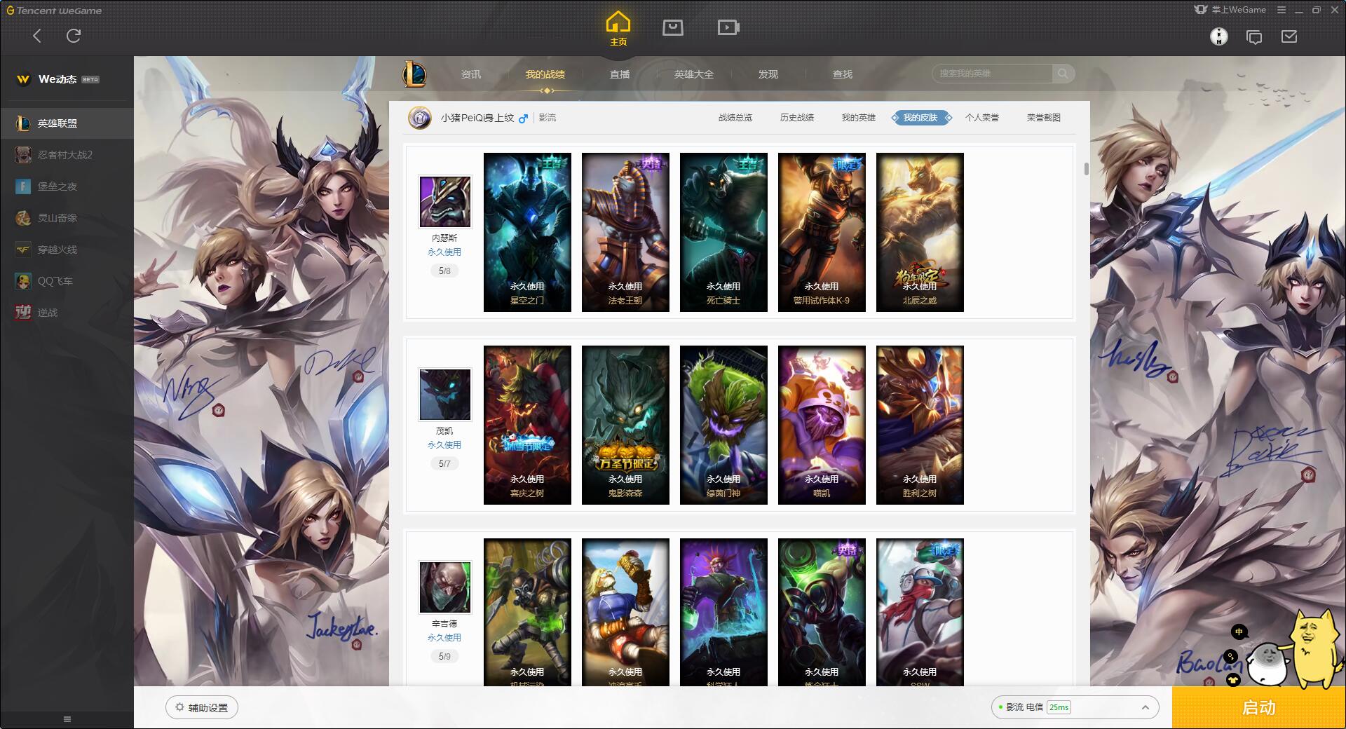Switch to 荣誉截图 sub-tab

click(x=1044, y=118)
